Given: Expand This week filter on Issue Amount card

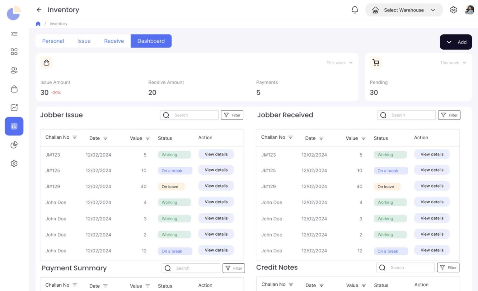Looking at the screenshot, I should coord(339,62).
